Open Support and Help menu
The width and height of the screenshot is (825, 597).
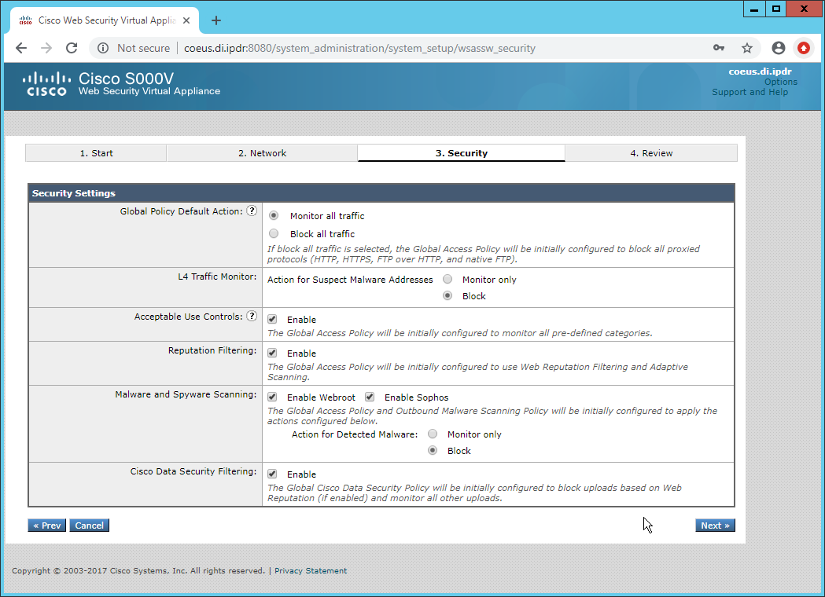(x=749, y=92)
